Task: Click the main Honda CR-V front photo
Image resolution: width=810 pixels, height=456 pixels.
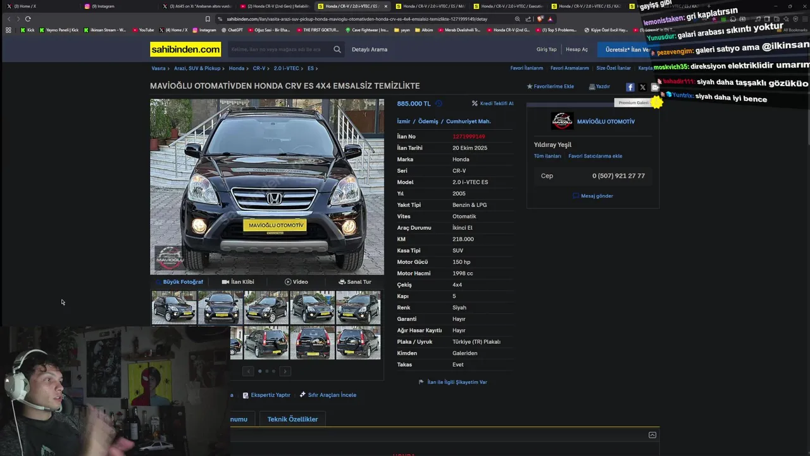Action: click(x=267, y=187)
